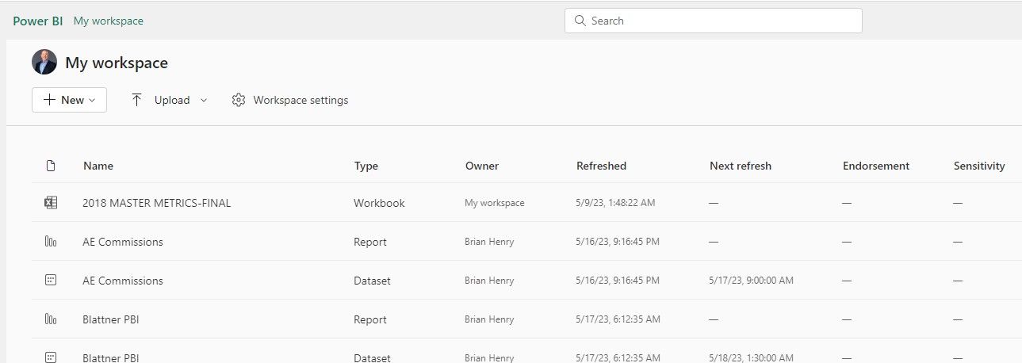Click the Excel workbook icon for 2018 MASTER METRICS-FINAL
Image resolution: width=1022 pixels, height=363 pixels.
51,203
